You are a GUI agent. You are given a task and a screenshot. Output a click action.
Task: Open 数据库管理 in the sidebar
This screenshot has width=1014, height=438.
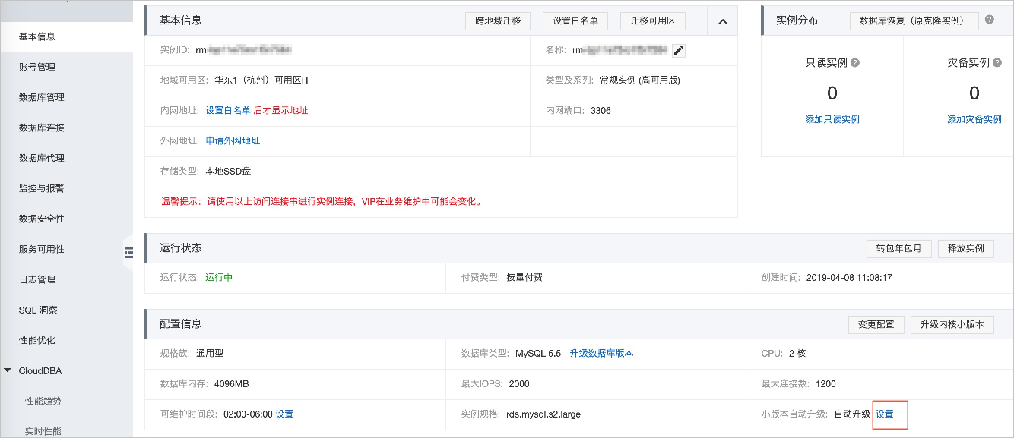[42, 97]
